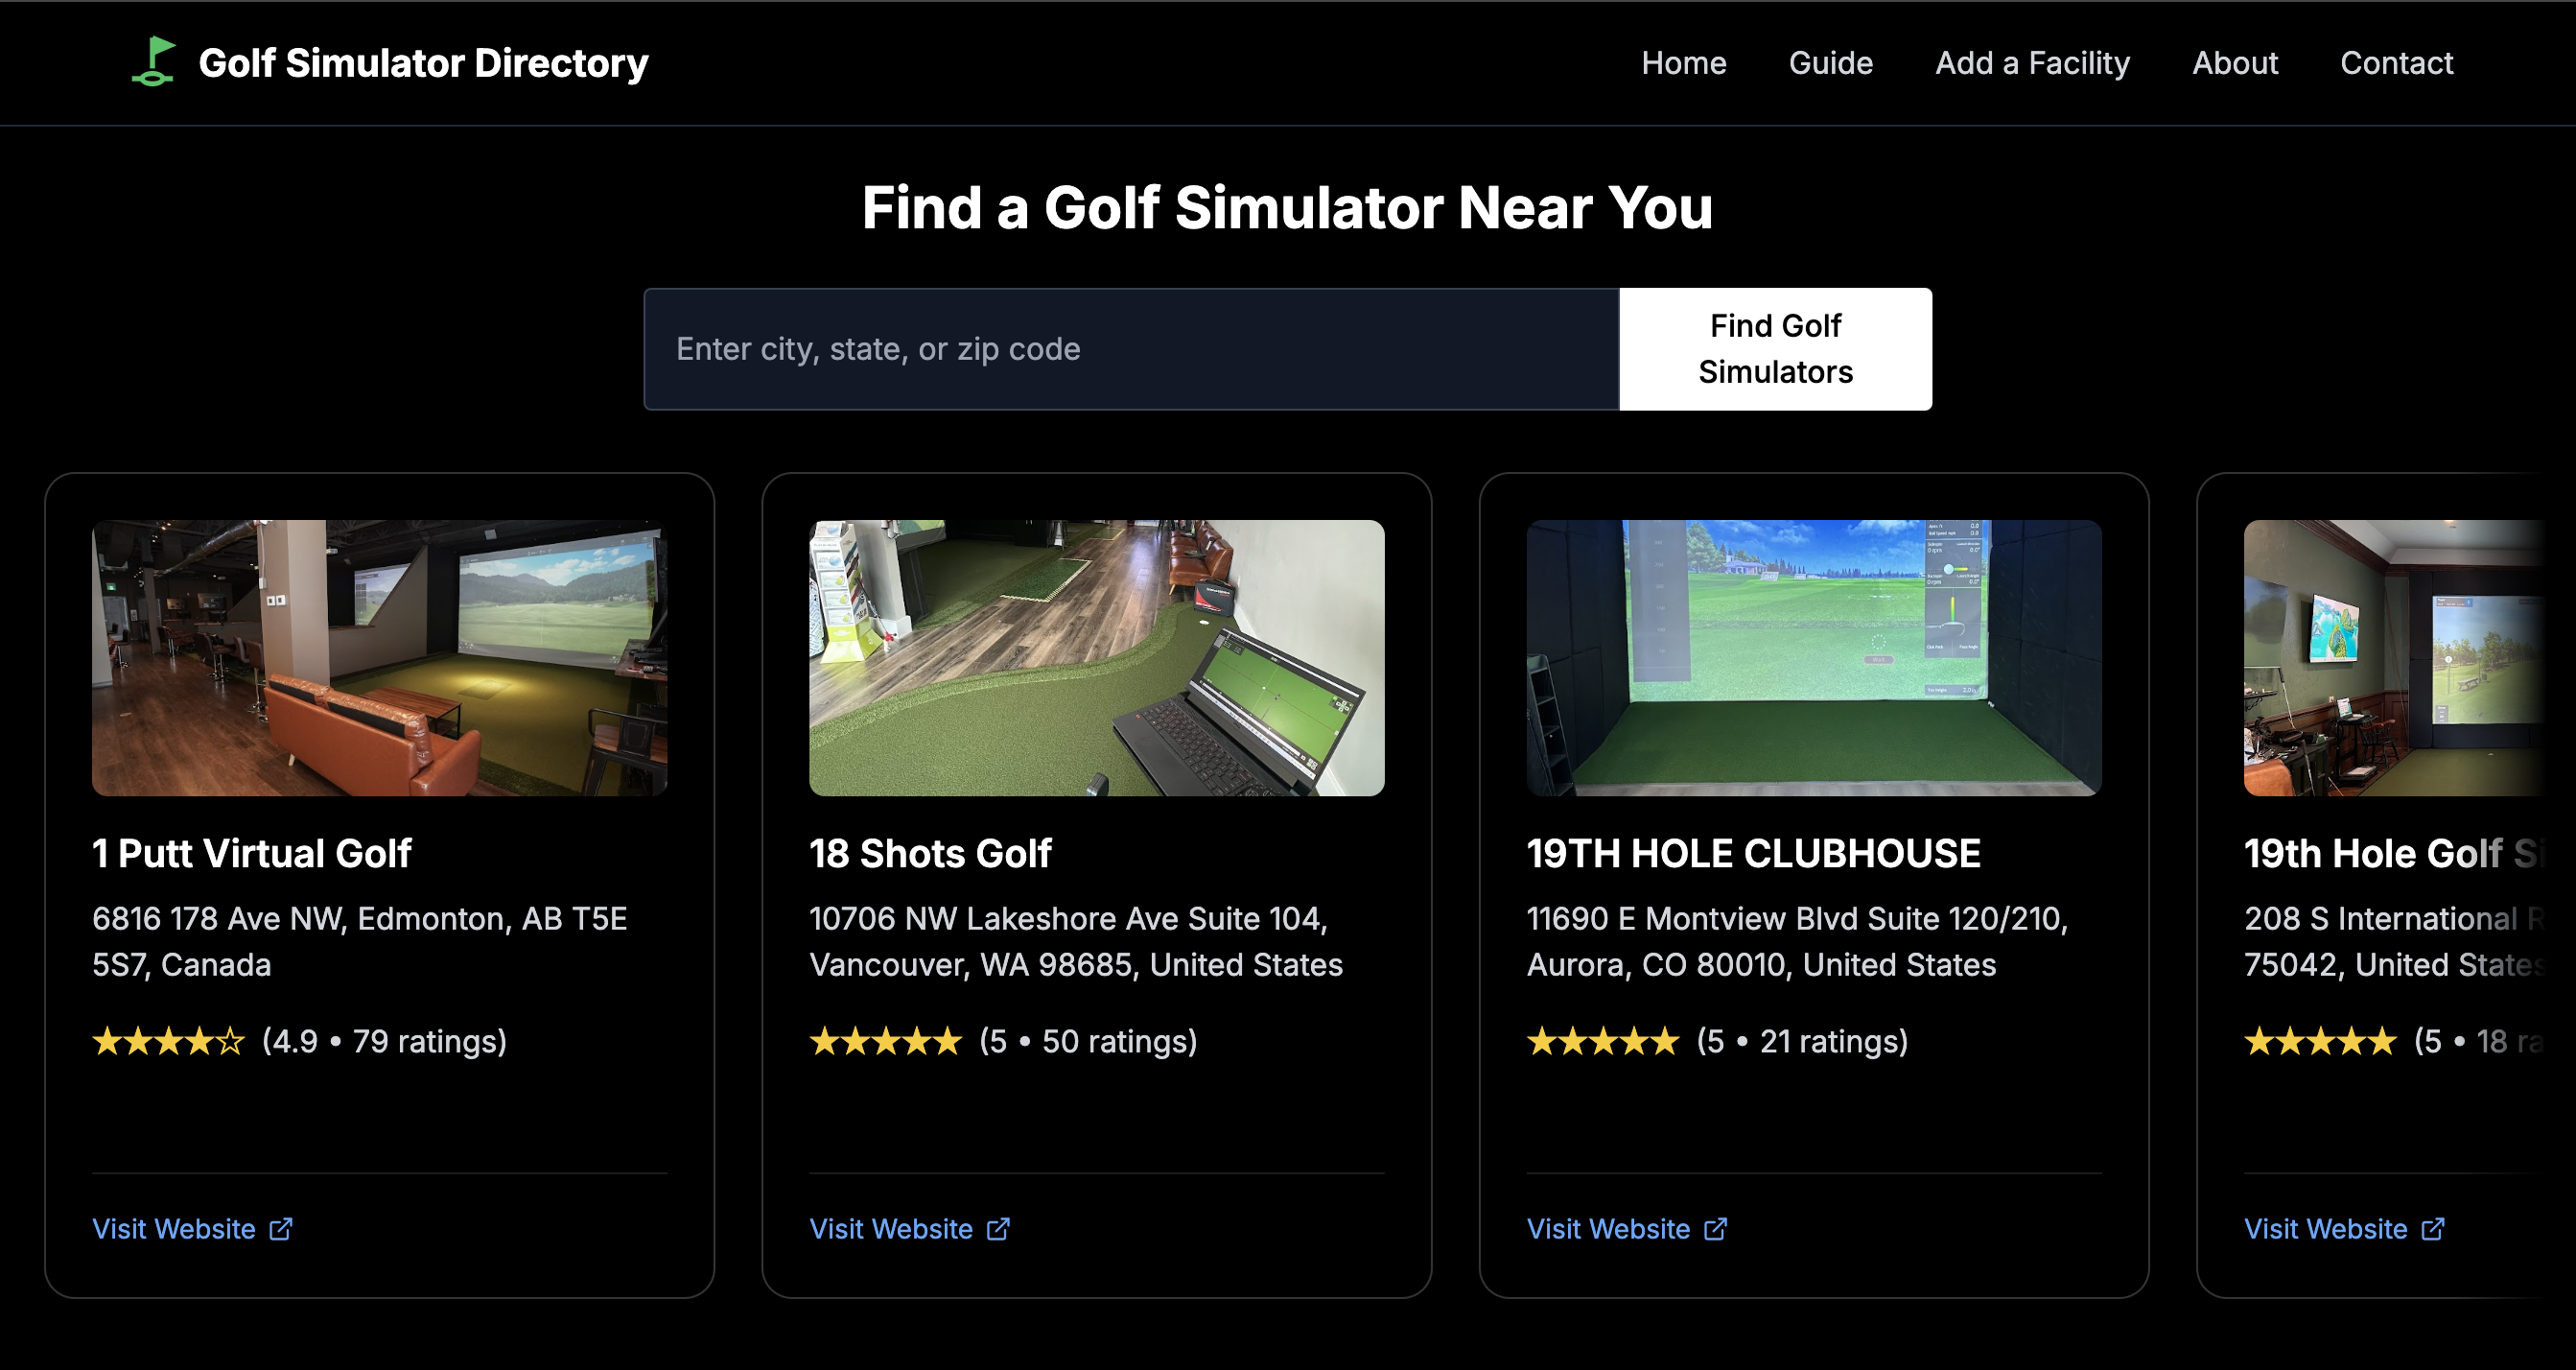The width and height of the screenshot is (2576, 1370).
Task: Click external link icon on 18 Shots Golf card
Action: [998, 1229]
